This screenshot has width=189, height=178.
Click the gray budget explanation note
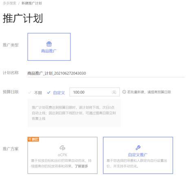(x=74, y=113)
